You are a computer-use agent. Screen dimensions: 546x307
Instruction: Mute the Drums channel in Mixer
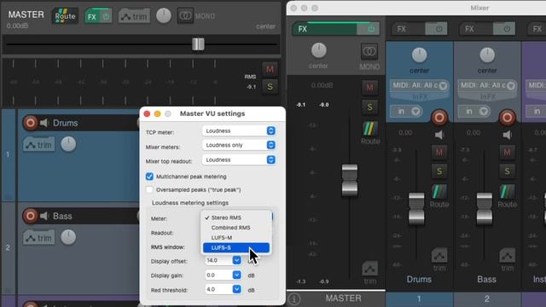pos(439,152)
